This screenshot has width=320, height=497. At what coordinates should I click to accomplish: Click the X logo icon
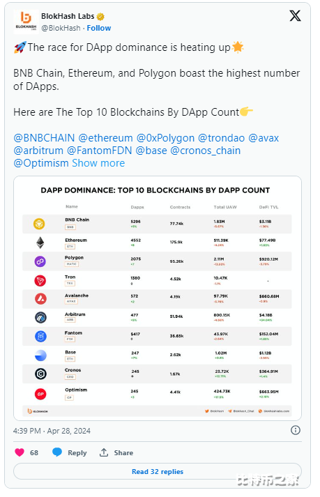[295, 15]
